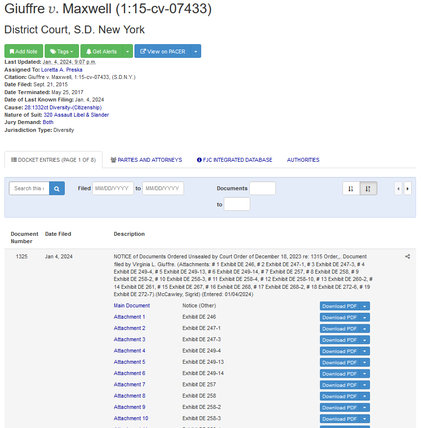This screenshot has width=421, height=428.
Task: Focus the Search this docket field
Action: coord(29,188)
